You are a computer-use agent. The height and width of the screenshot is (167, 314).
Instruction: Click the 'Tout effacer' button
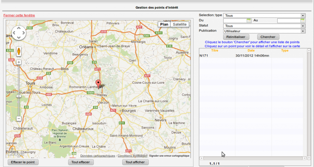click(81, 162)
